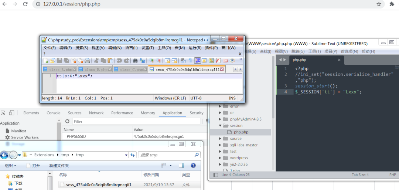Click the Paste clipboard icon in Notepad++
This screenshot has height=190, width=399.
(110, 61)
